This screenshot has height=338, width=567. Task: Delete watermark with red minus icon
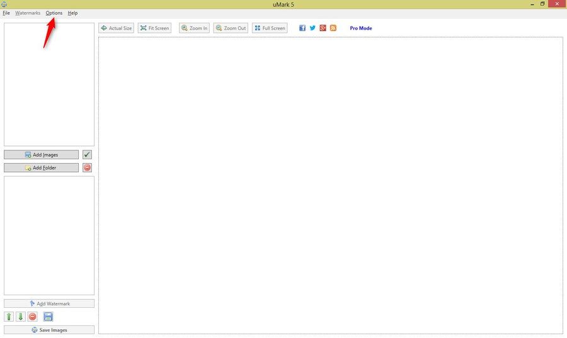pyautogui.click(x=33, y=317)
